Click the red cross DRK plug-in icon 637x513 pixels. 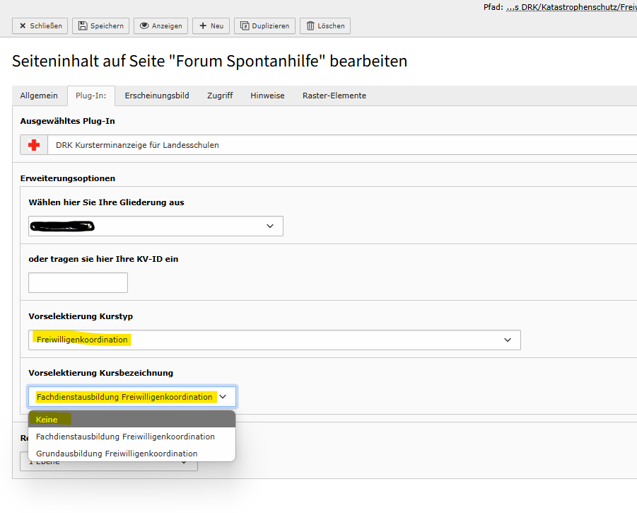click(33, 145)
